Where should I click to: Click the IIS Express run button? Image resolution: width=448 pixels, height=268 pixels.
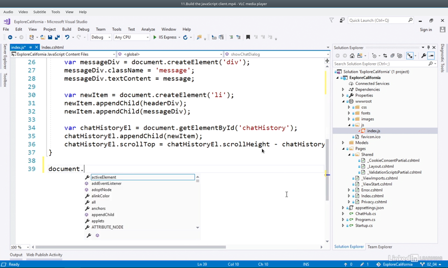165,37
